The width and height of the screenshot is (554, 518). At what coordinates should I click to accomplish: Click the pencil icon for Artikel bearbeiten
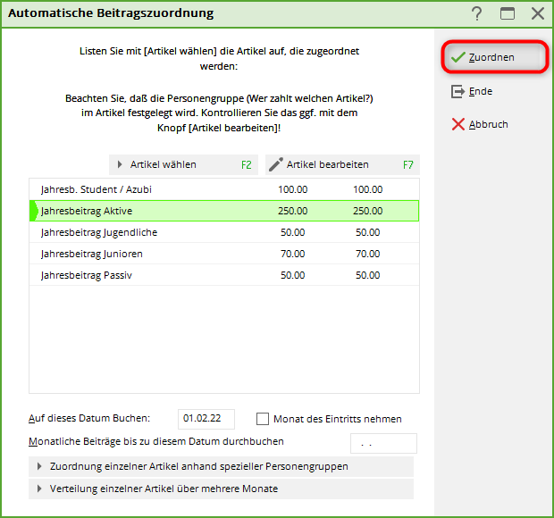pyautogui.click(x=275, y=164)
